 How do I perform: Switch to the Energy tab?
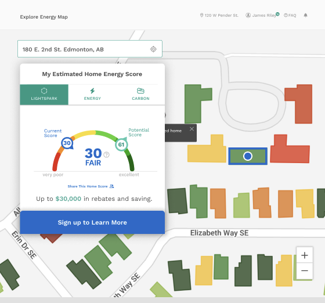click(x=92, y=95)
